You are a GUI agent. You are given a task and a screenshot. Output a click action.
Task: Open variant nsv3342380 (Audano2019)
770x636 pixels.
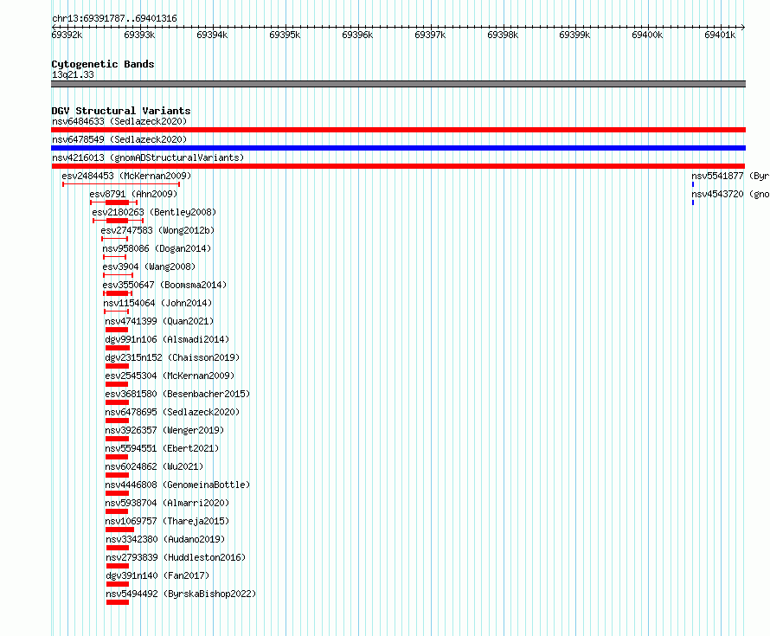tap(165, 539)
